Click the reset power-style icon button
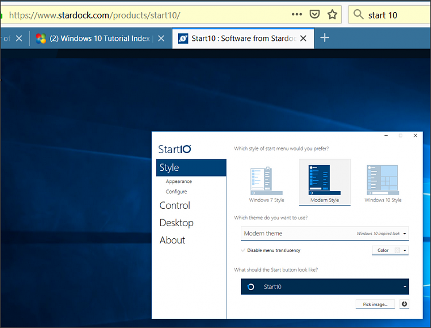 pyautogui.click(x=404, y=304)
